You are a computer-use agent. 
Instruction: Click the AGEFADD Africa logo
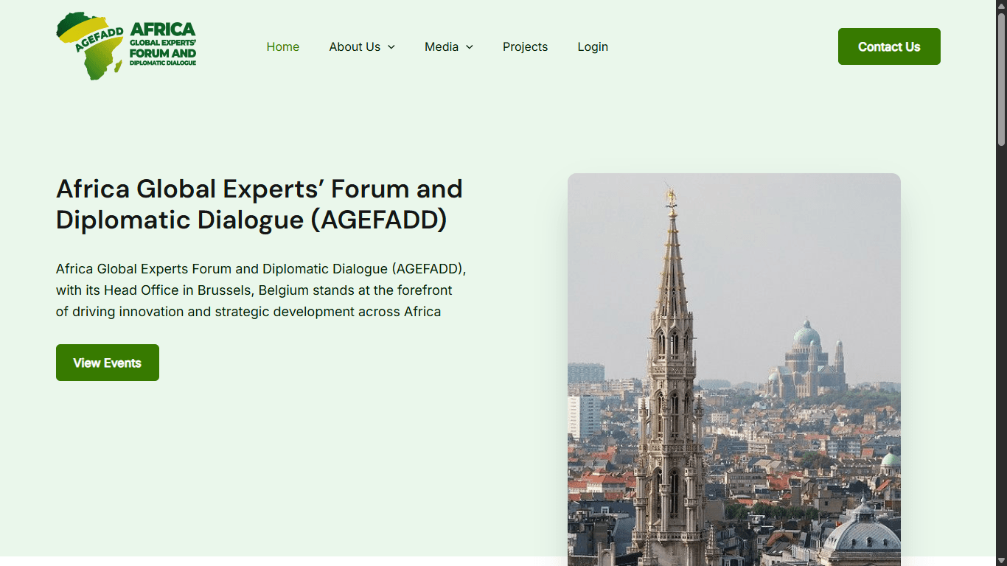(126, 46)
